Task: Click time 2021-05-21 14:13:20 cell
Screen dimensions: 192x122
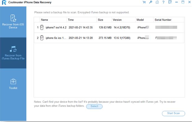Action: [x=81, y=38]
